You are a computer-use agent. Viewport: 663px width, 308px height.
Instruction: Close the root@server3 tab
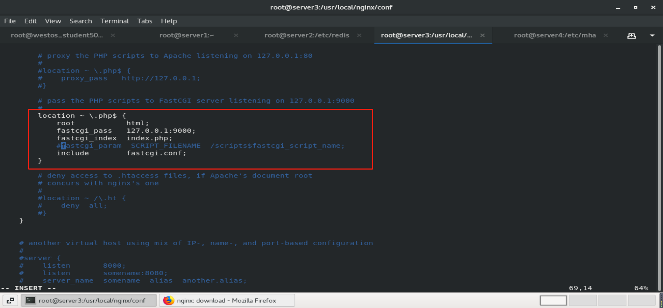tap(483, 35)
